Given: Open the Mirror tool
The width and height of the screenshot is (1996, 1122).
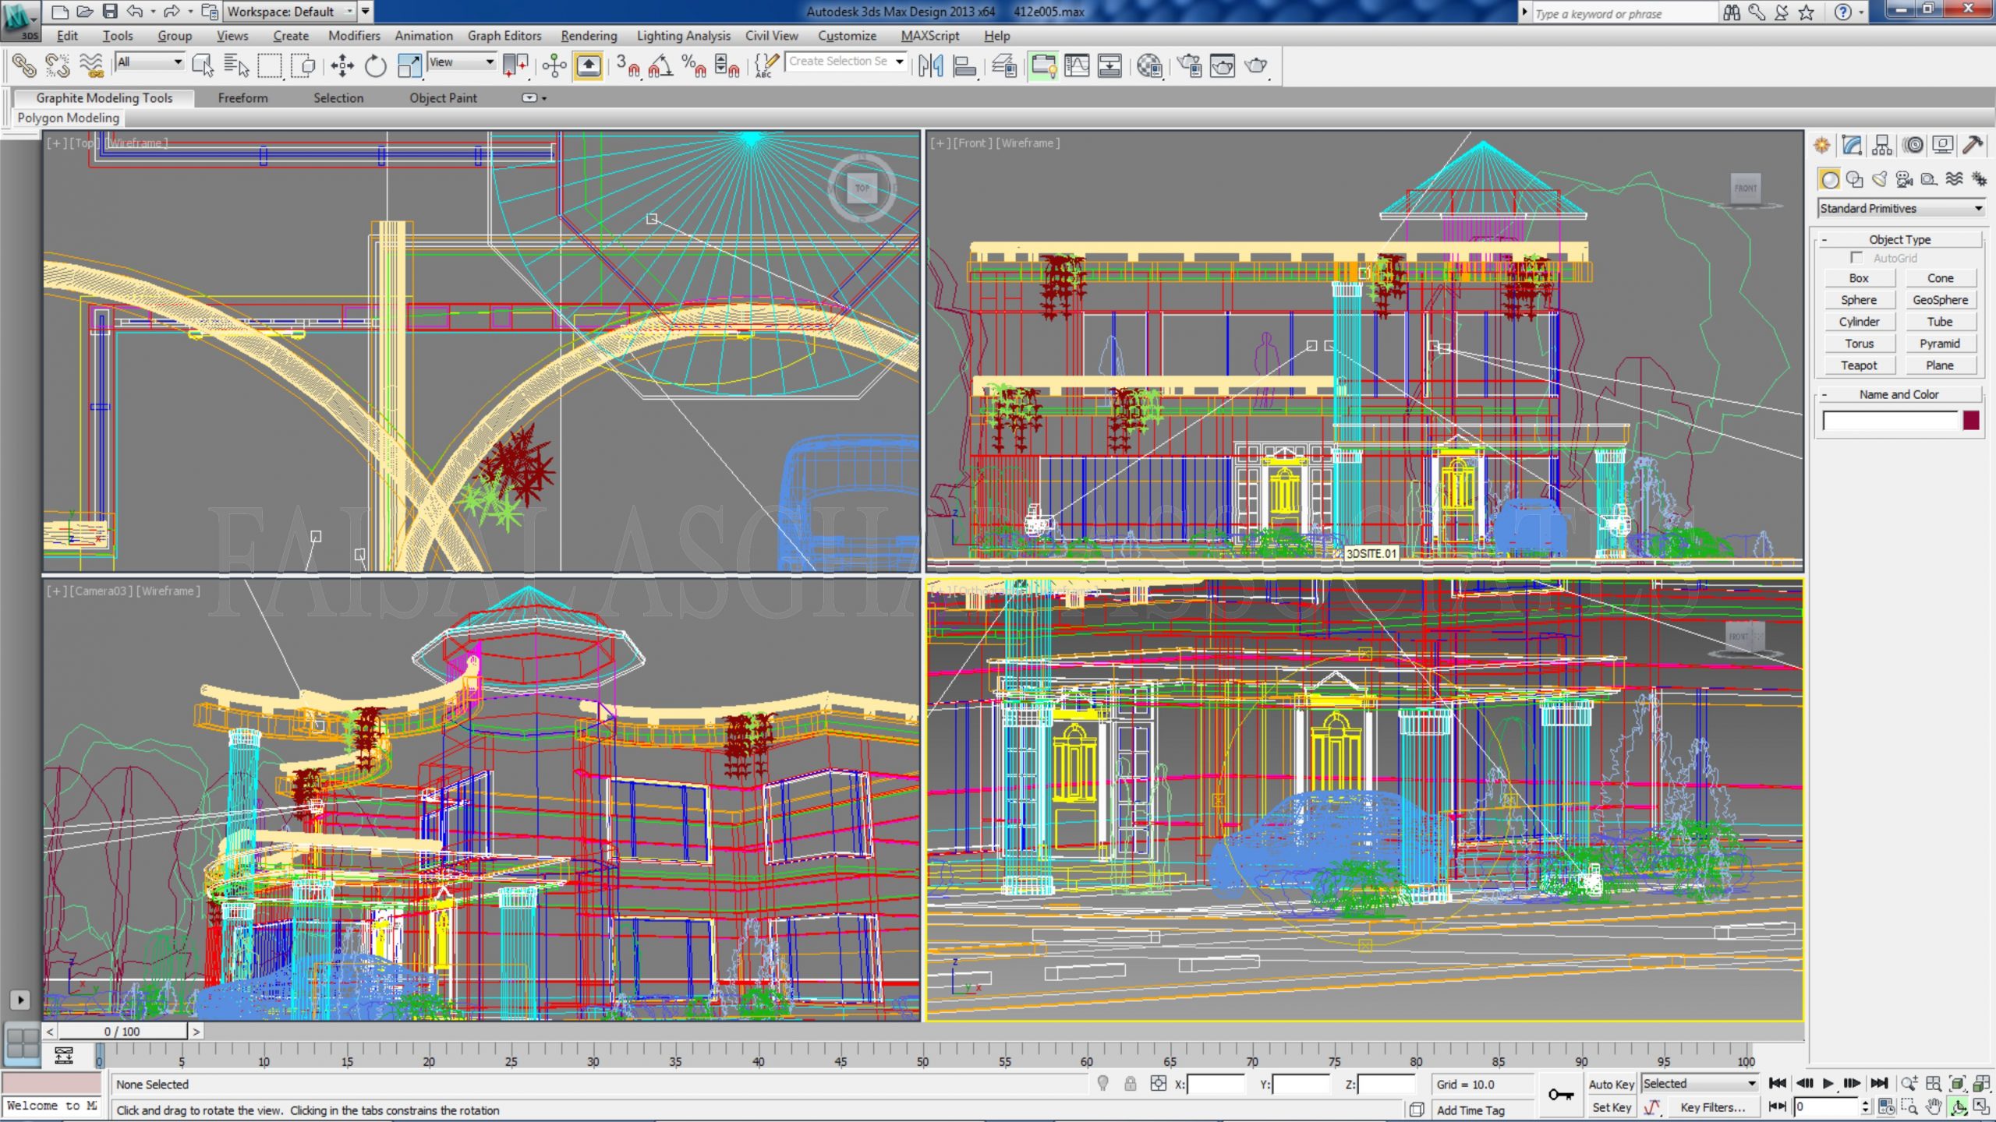Looking at the screenshot, I should pyautogui.click(x=930, y=66).
